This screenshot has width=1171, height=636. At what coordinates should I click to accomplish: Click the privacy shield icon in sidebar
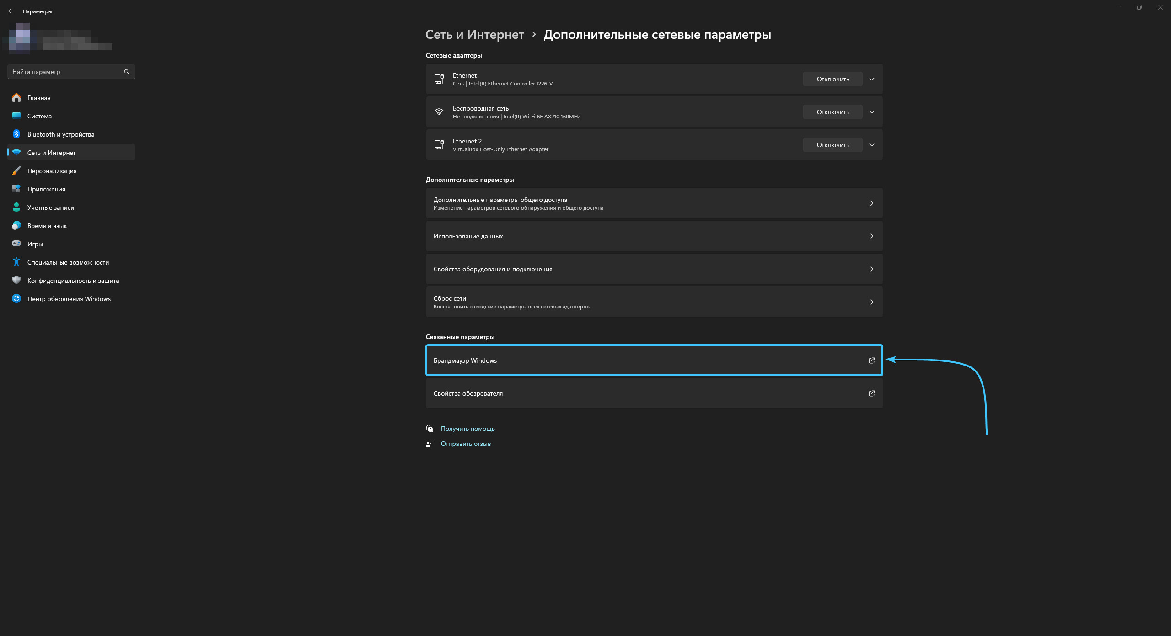(16, 280)
